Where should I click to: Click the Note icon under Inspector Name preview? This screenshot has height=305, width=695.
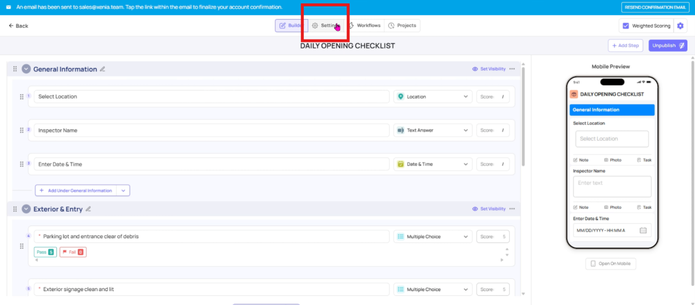tap(581, 207)
